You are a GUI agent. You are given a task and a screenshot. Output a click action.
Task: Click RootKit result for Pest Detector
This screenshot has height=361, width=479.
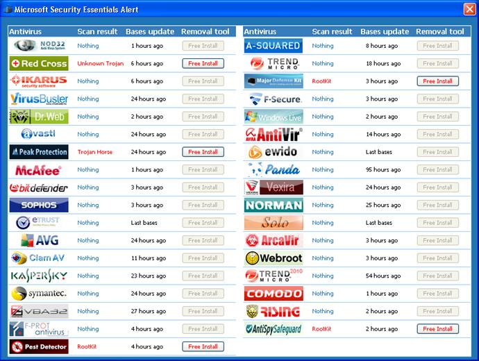pos(87,346)
